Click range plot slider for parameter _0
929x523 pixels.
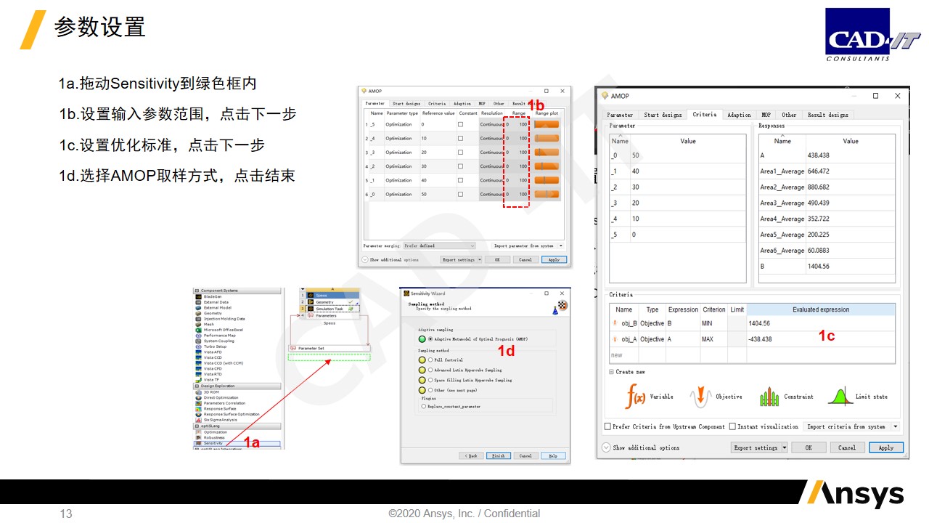pyautogui.click(x=547, y=194)
